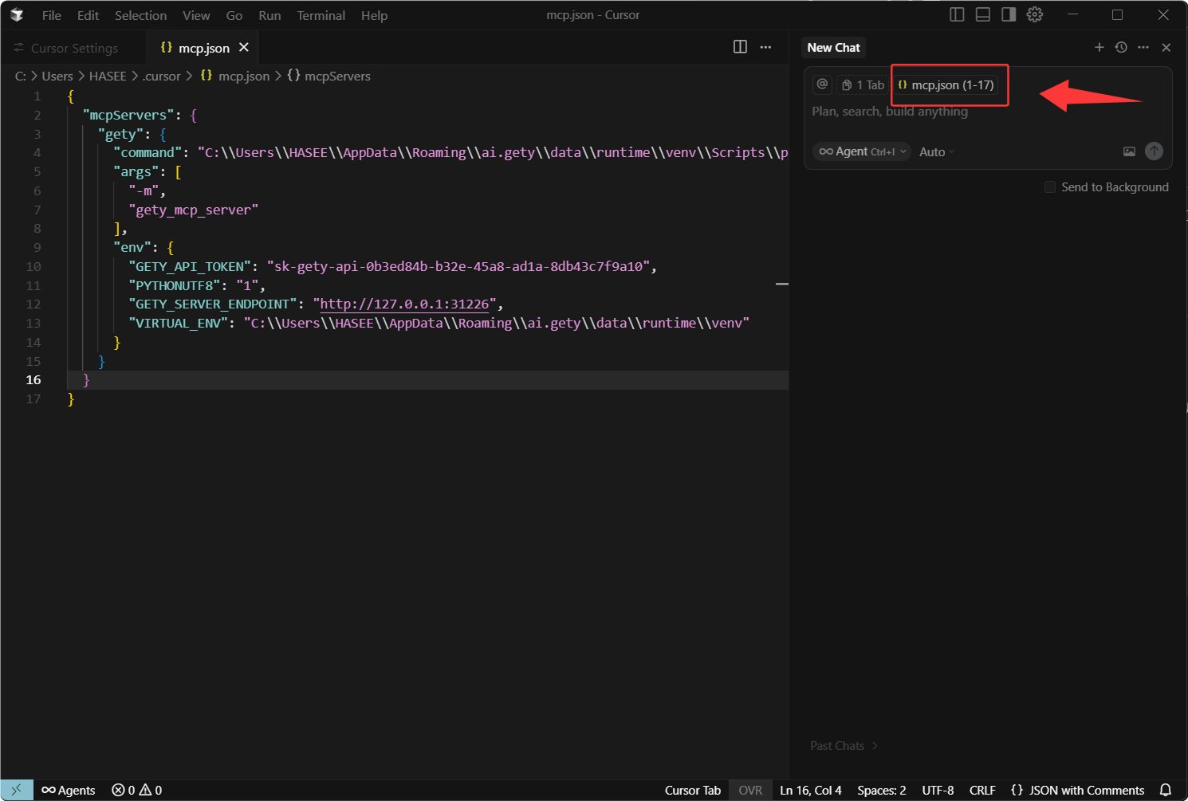1188x801 pixels.
Task: Click the 1 Tab context pill
Action: [x=863, y=84]
